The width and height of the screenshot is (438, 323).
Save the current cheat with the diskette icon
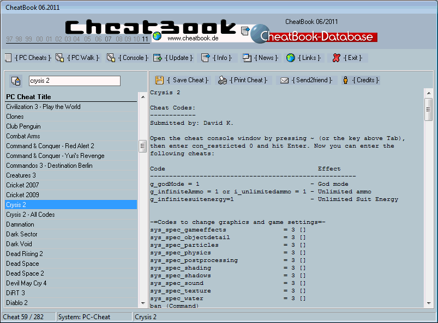point(160,80)
